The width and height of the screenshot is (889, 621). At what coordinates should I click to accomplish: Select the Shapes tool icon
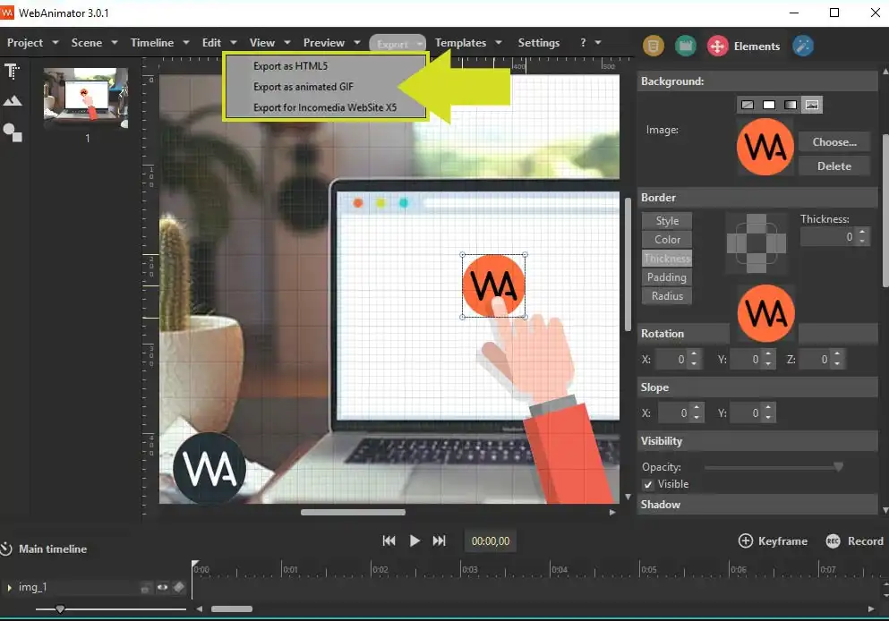click(13, 132)
